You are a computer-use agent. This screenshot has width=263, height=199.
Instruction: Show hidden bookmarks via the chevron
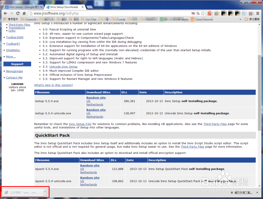tap(240, 19)
